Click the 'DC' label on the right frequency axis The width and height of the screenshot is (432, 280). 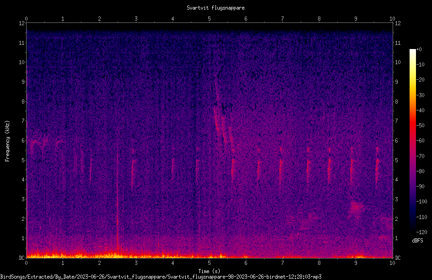coord(398,258)
